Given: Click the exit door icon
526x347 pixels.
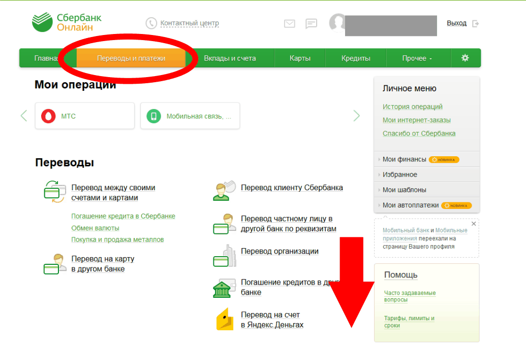Looking at the screenshot, I should coord(475,23).
